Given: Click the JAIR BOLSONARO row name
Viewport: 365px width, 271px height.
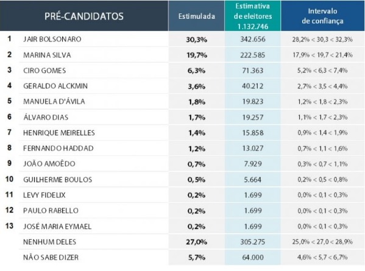Looking at the screenshot, I should pyautogui.click(x=52, y=39).
